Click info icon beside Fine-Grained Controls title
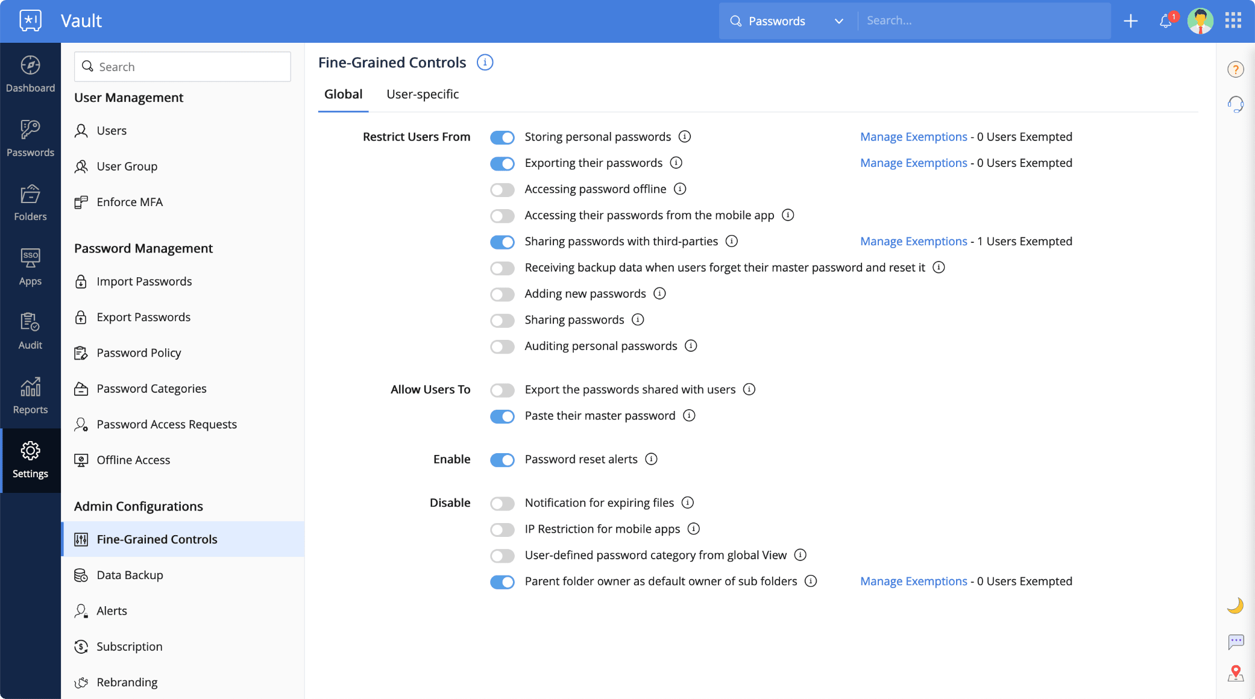The width and height of the screenshot is (1255, 699). pyautogui.click(x=485, y=63)
